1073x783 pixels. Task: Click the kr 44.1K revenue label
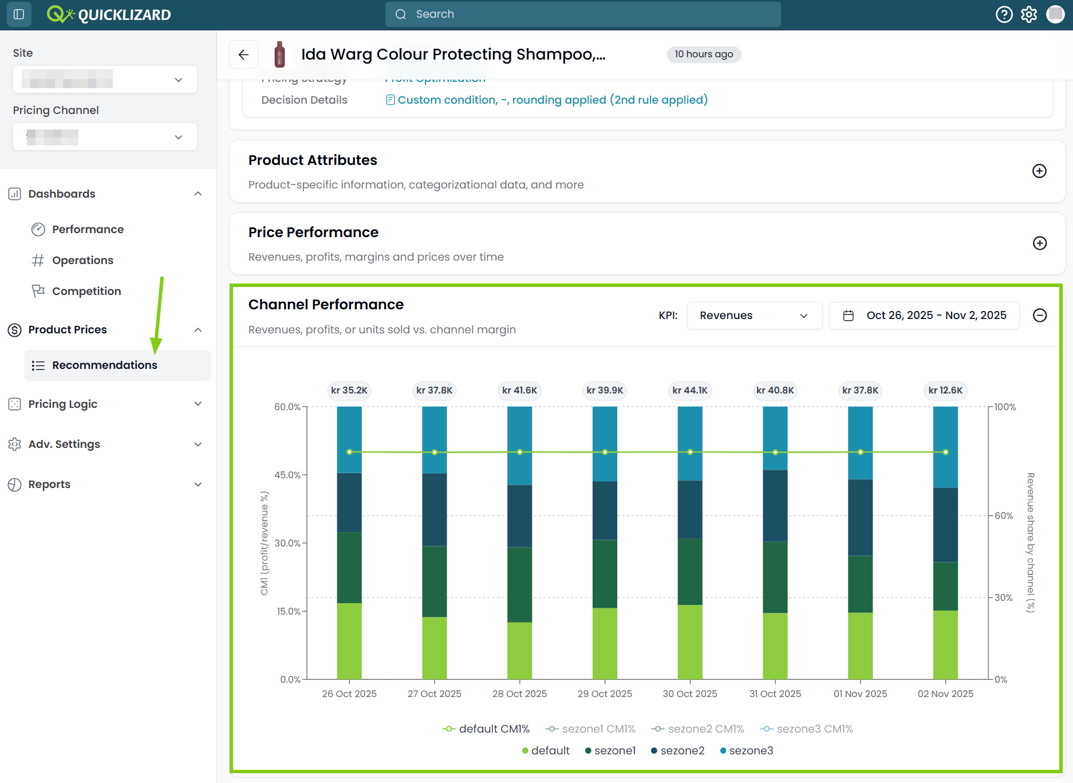[x=690, y=390]
